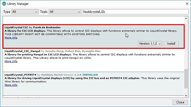The width and height of the screenshot is (191, 107).
Task: Click the vertical scrollbar thumb
Action: coord(186,79)
